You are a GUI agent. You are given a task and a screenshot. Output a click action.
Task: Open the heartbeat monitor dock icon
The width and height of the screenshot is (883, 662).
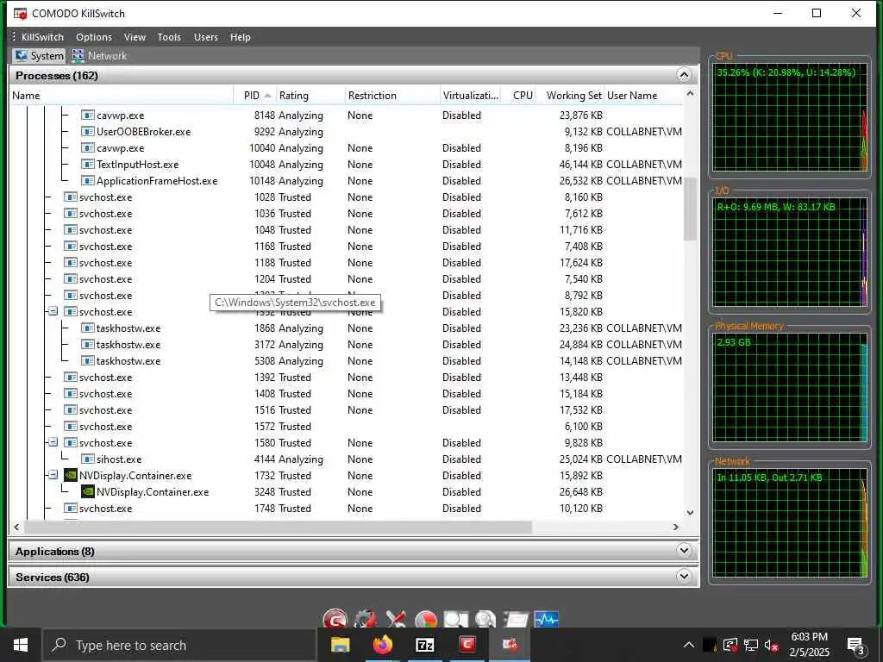click(x=546, y=619)
